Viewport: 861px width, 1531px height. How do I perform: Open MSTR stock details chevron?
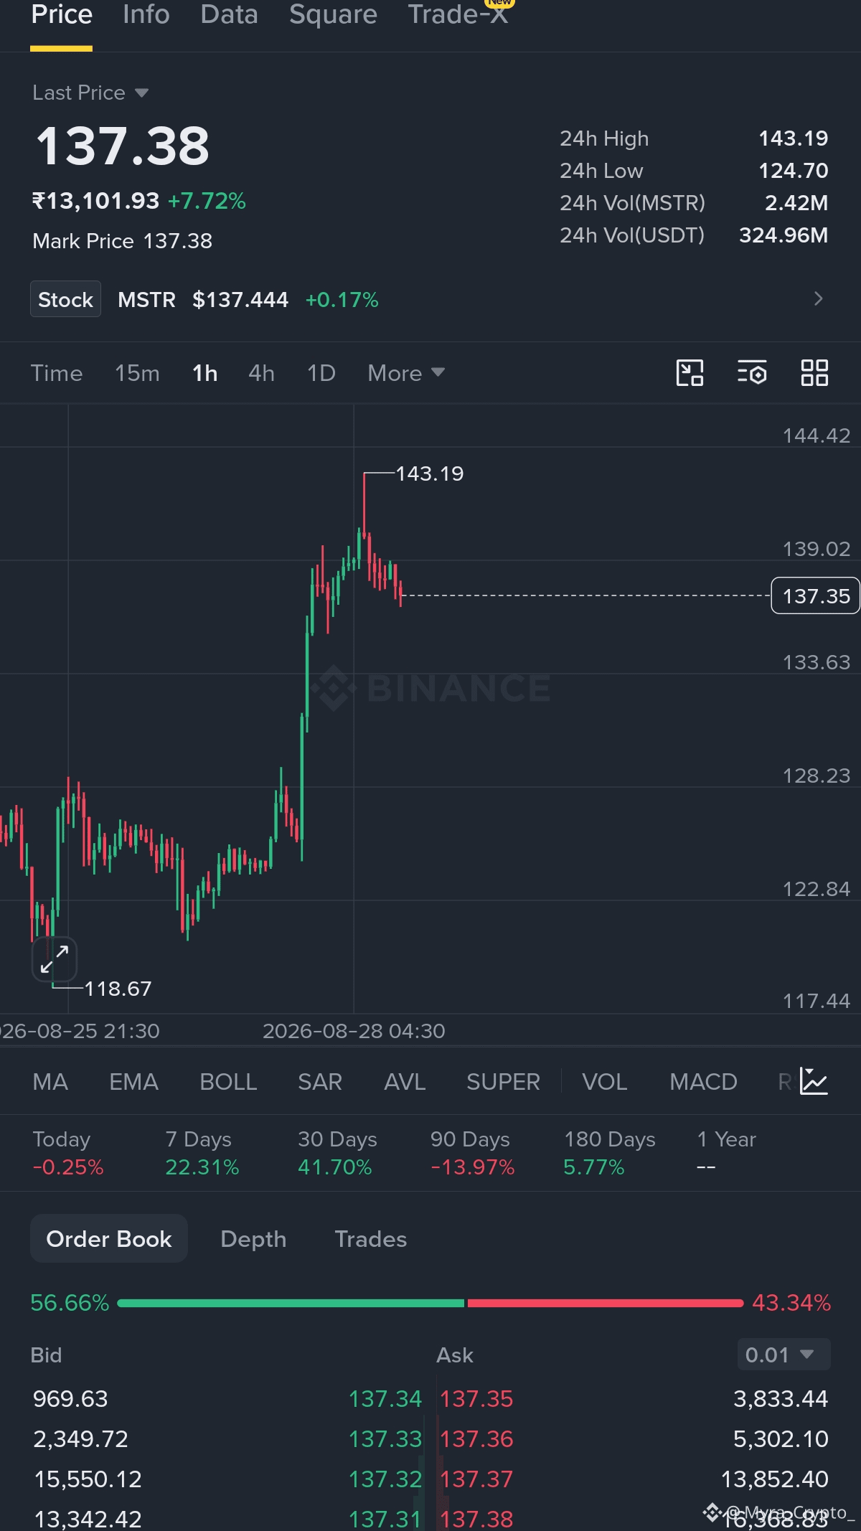coord(818,298)
